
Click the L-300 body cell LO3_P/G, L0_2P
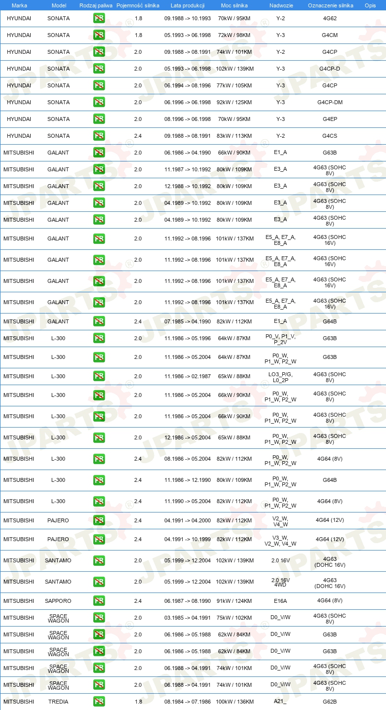[280, 376]
